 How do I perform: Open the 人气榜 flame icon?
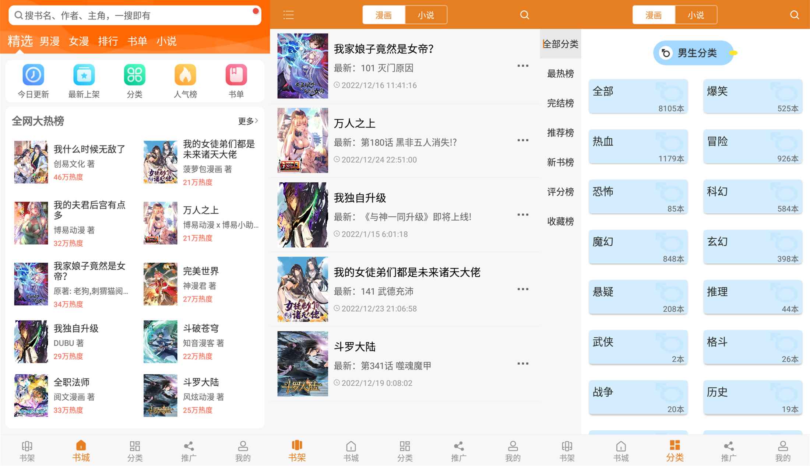tap(185, 75)
